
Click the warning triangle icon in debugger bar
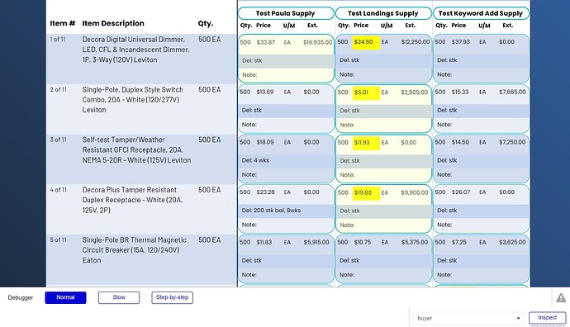coord(561,297)
